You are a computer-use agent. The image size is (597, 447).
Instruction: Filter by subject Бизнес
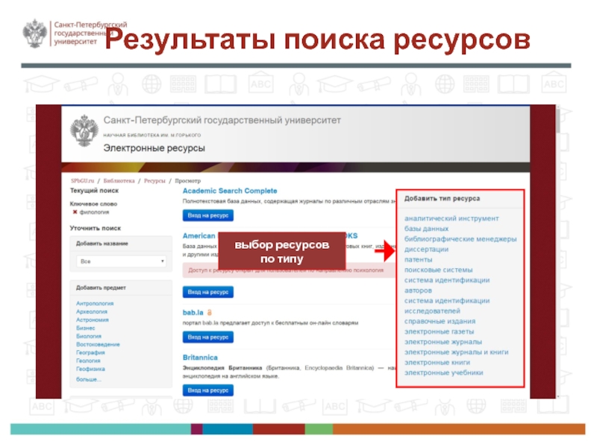86,328
